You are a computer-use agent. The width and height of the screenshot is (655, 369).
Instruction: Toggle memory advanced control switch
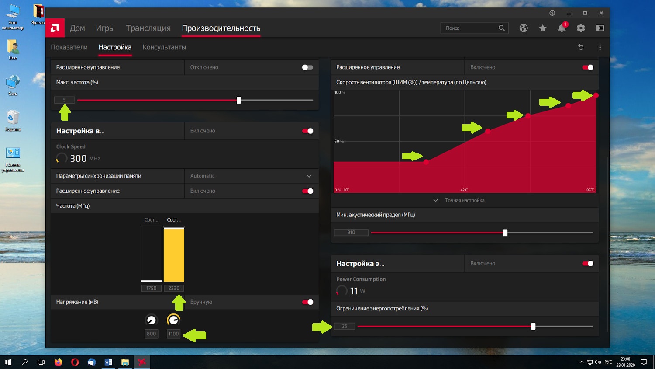[307, 191]
